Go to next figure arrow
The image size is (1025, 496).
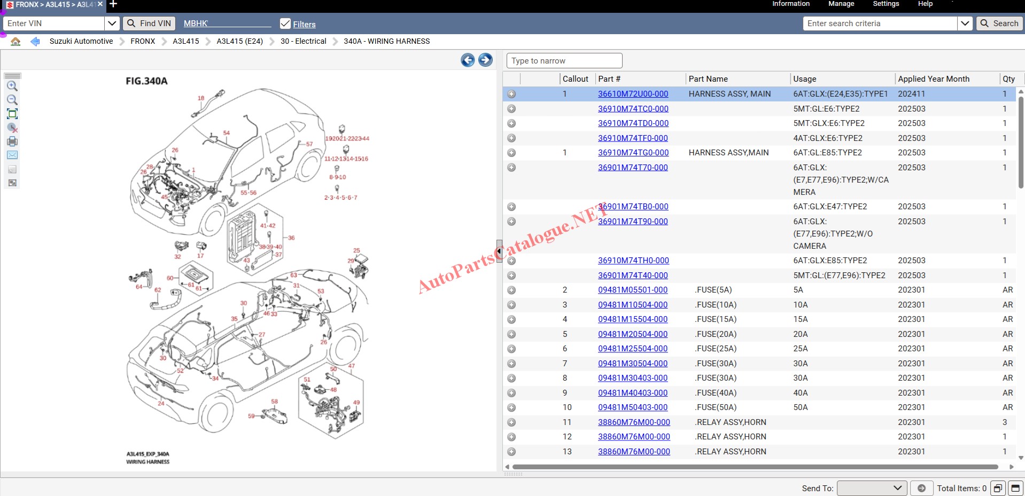click(485, 60)
